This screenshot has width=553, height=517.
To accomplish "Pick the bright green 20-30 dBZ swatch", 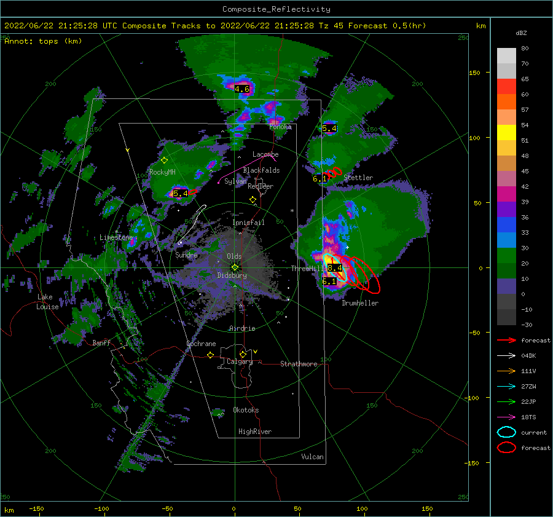I will (506, 256).
